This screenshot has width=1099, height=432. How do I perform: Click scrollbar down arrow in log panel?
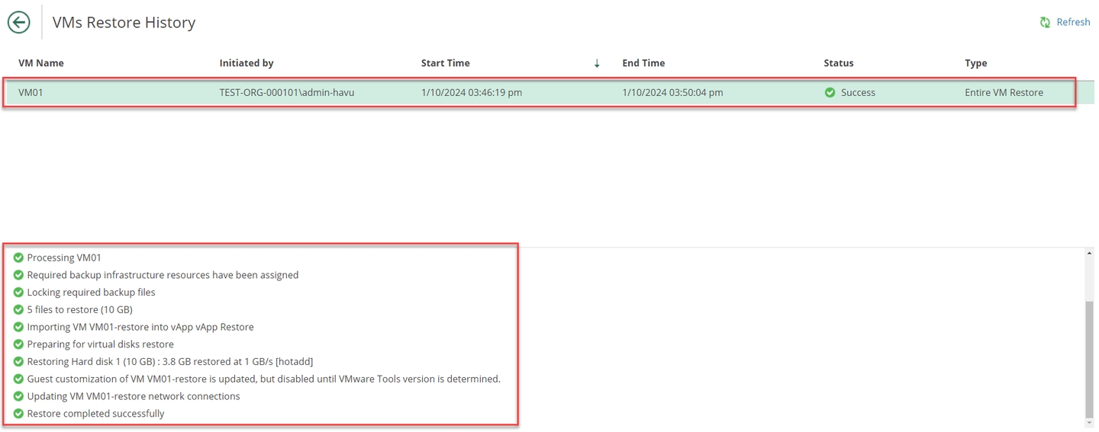click(x=1088, y=422)
